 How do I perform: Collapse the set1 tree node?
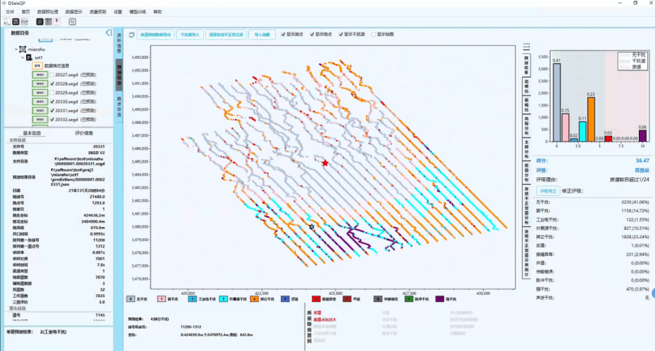tap(22, 57)
